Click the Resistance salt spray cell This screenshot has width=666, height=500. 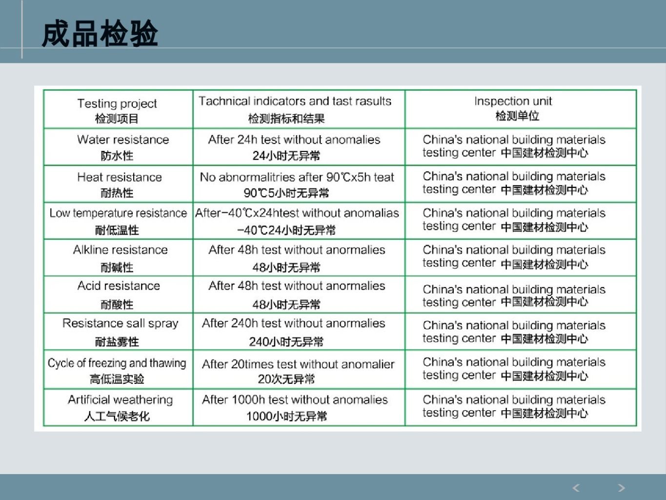[119, 332]
